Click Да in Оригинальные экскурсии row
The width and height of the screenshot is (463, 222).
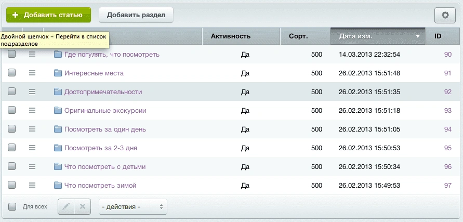(x=245, y=111)
